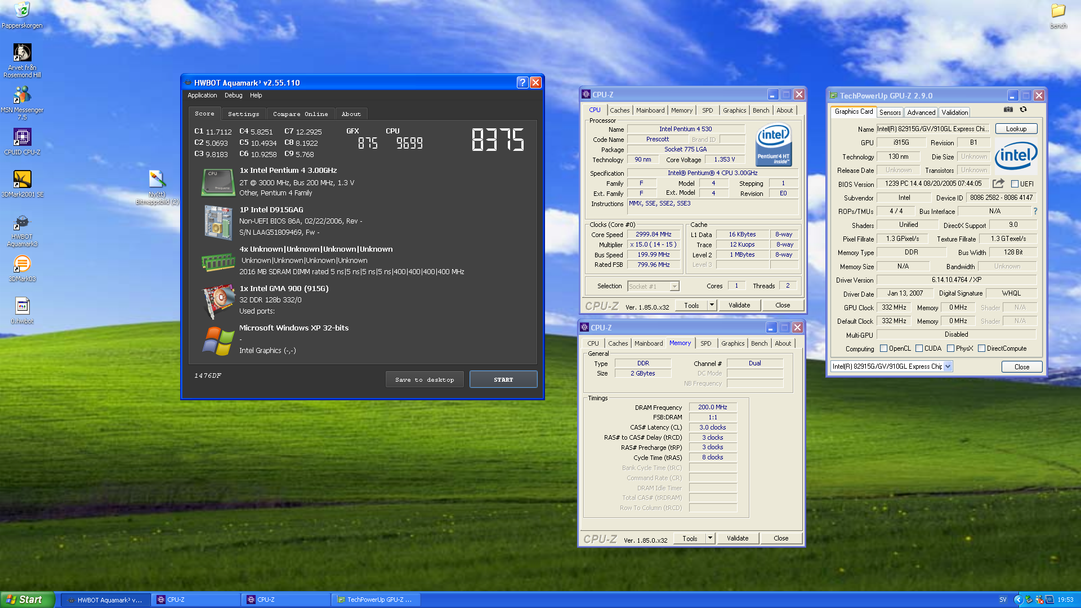
Task: Click Bus Interface question mark in GPU-Z
Action: [x=1035, y=211]
